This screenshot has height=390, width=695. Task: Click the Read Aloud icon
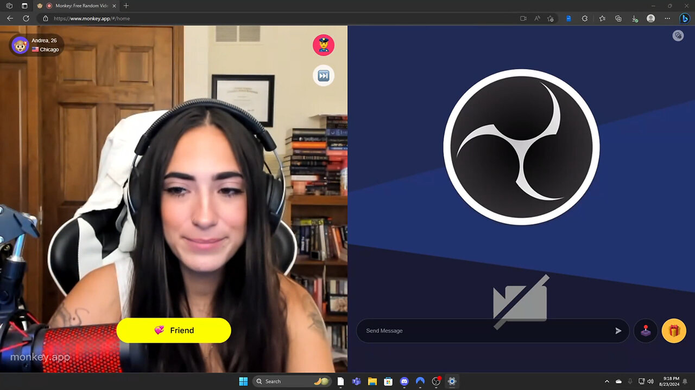(x=537, y=18)
